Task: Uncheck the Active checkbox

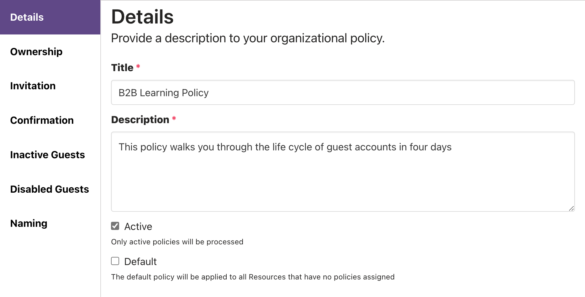Action: point(115,226)
